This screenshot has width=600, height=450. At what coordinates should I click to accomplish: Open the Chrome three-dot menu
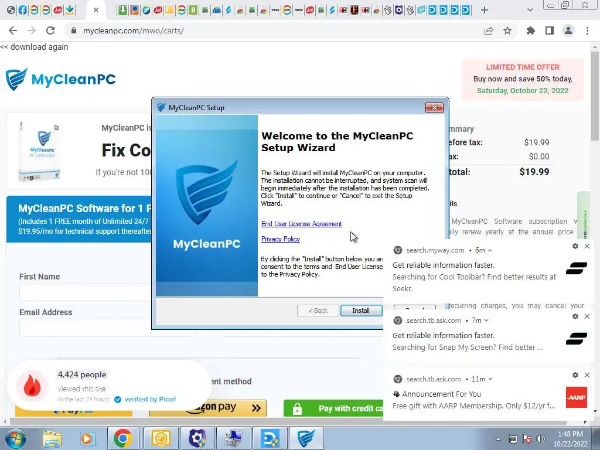[587, 30]
